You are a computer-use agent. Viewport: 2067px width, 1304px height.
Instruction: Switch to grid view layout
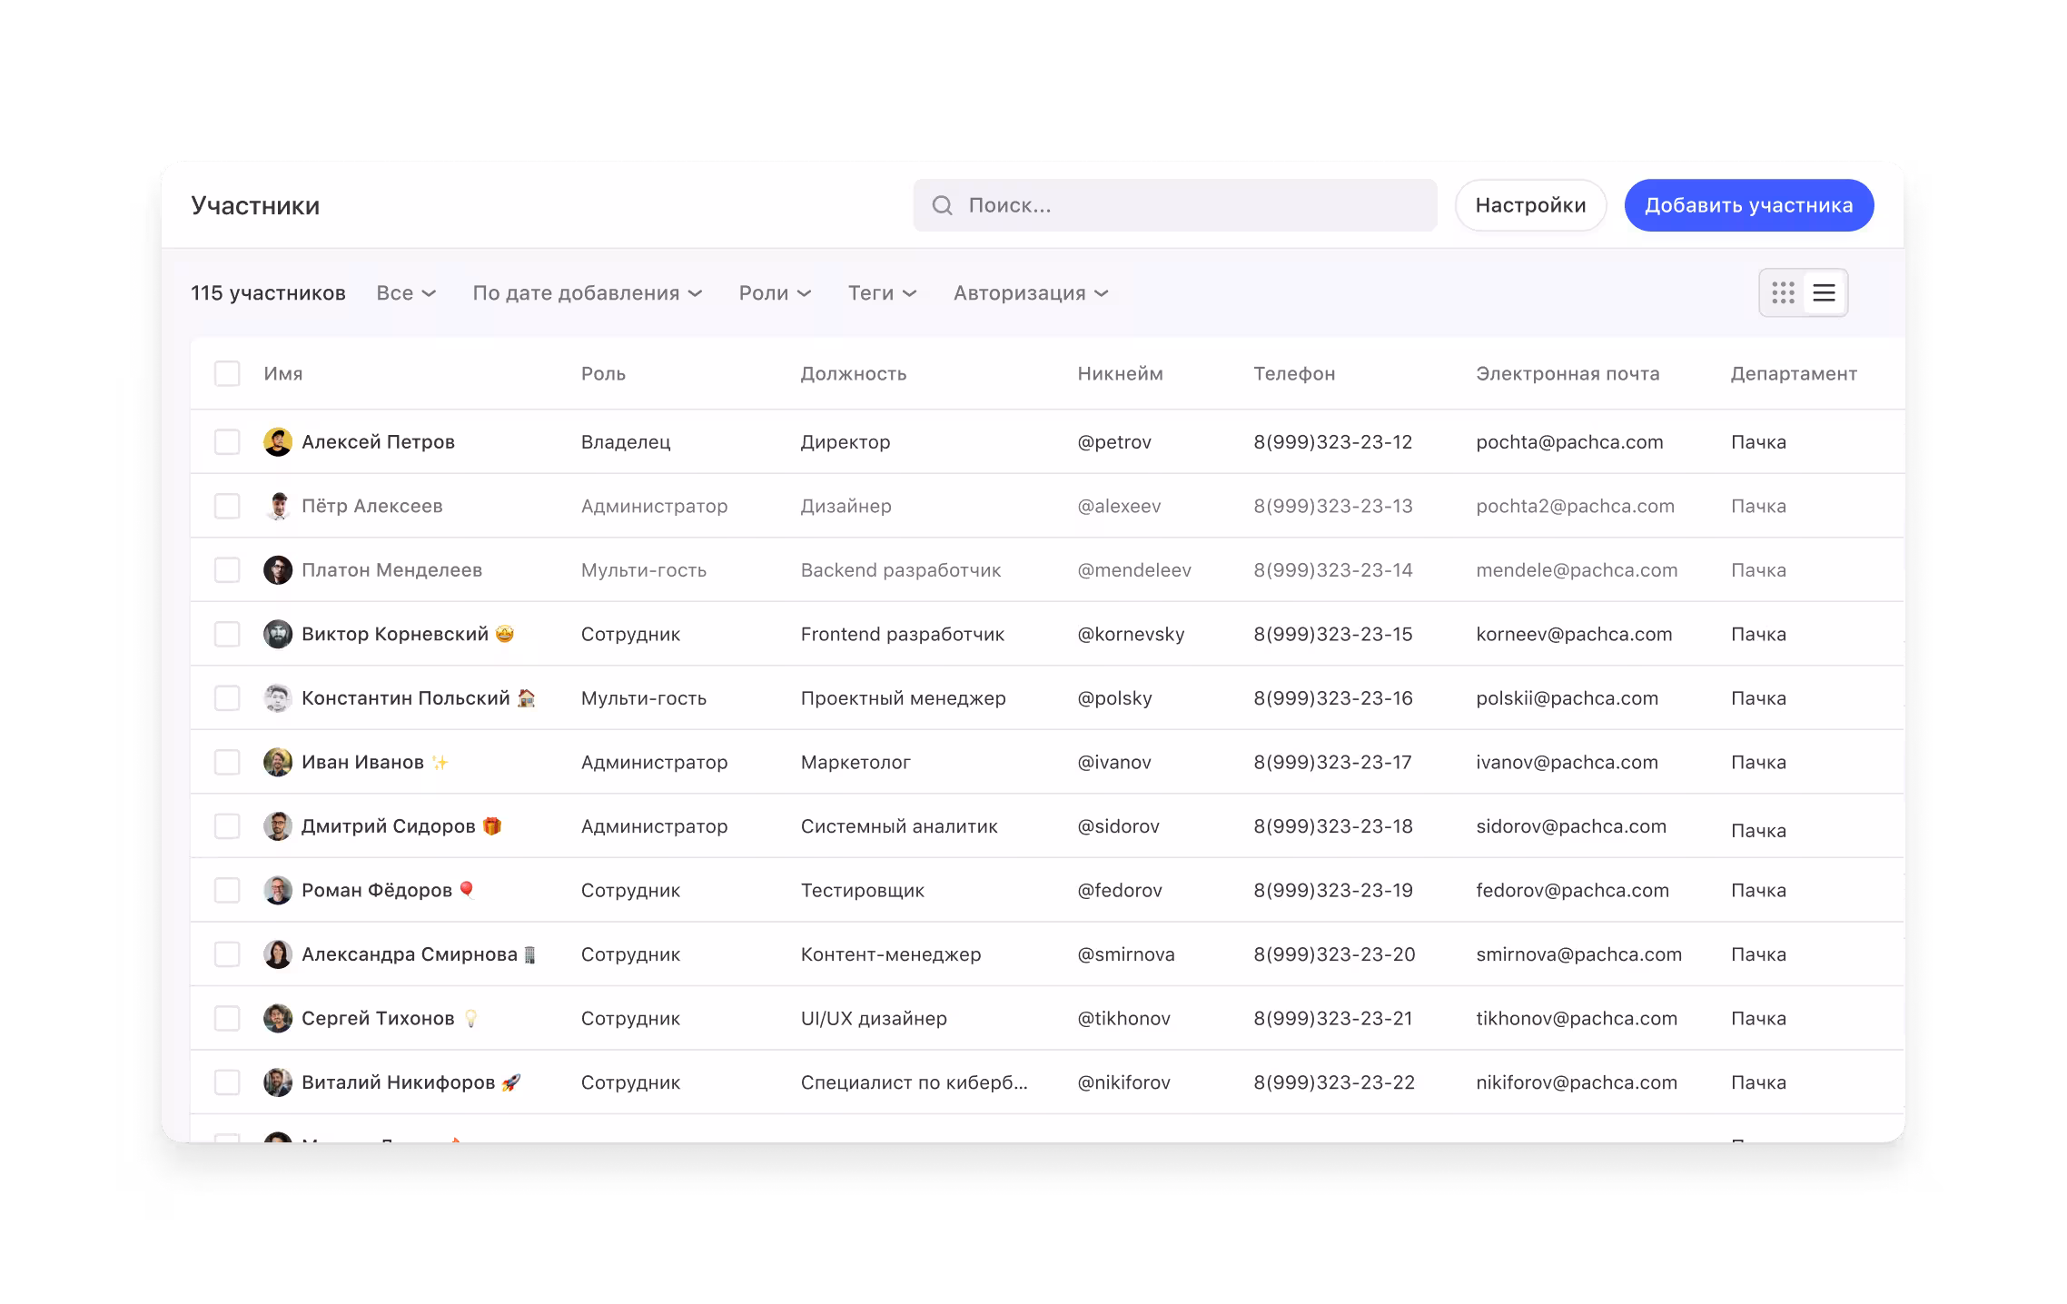pos(1782,292)
